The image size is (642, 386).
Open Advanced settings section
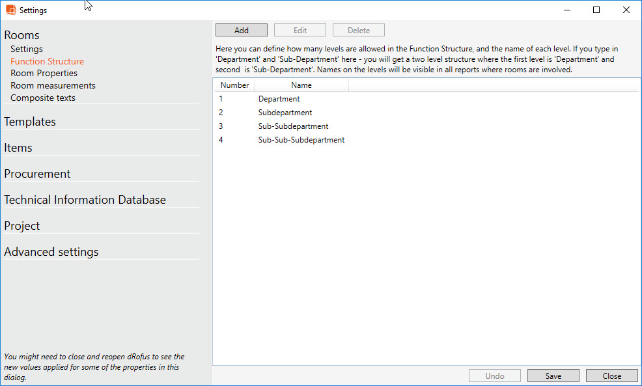(x=51, y=252)
